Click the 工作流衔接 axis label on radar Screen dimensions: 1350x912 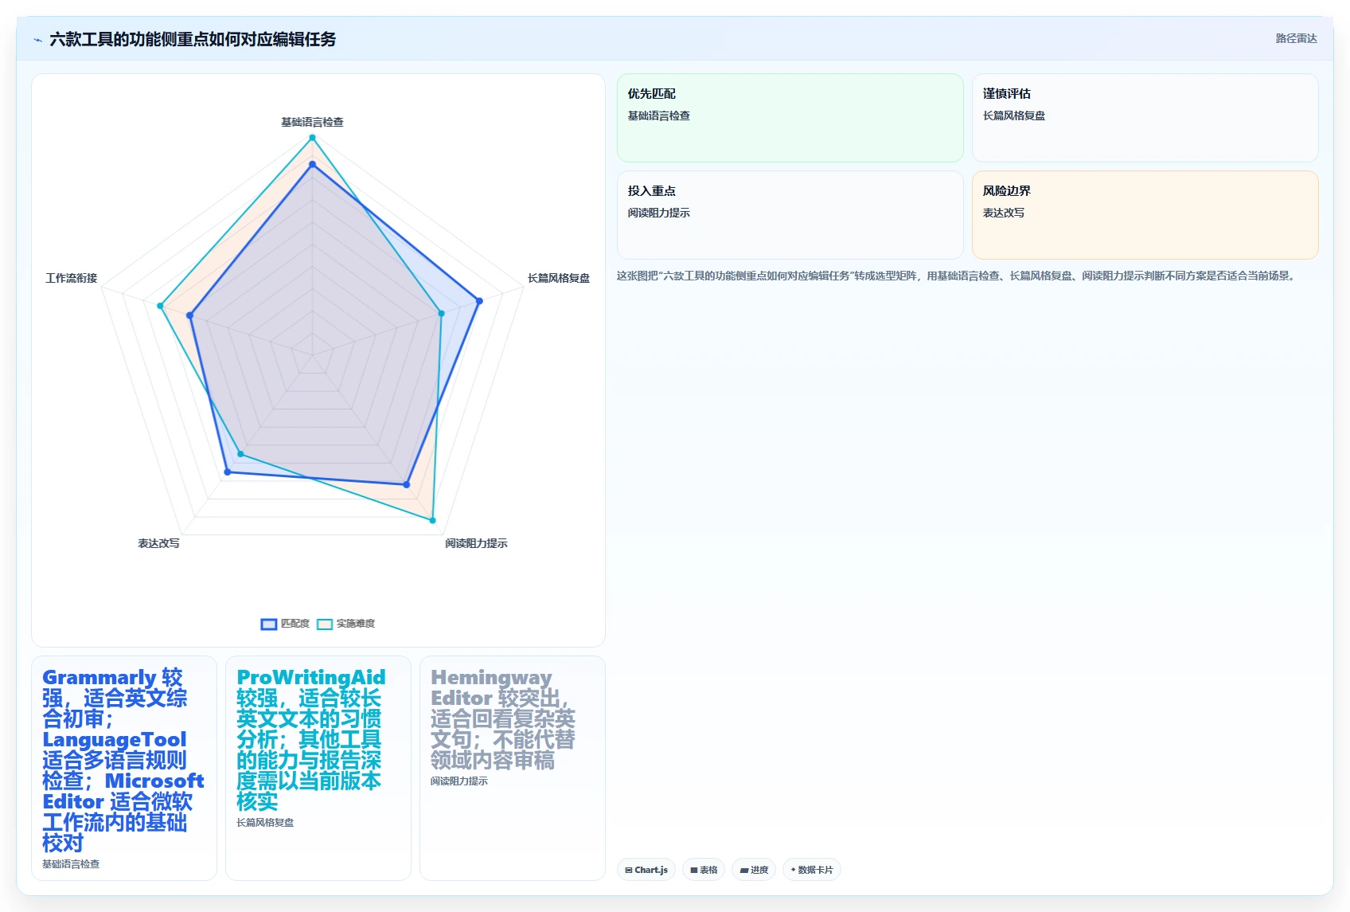pos(72,278)
